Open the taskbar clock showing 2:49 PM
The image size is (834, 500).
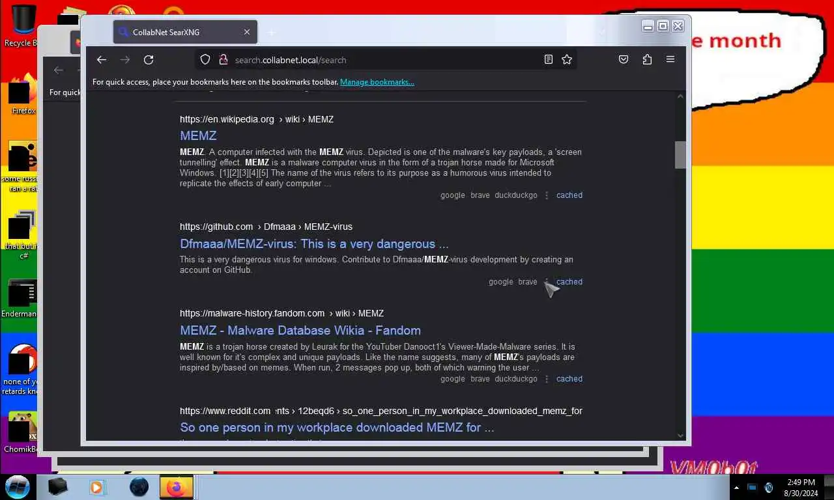[801, 488]
